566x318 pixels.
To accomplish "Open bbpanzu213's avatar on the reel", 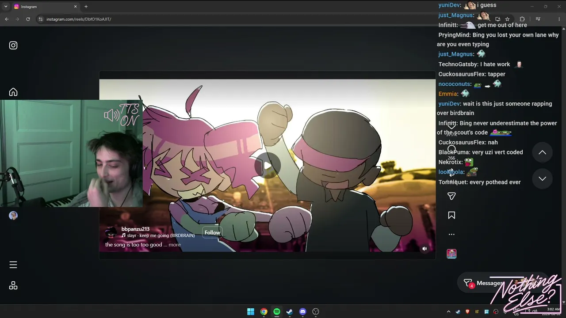I will click(x=111, y=232).
